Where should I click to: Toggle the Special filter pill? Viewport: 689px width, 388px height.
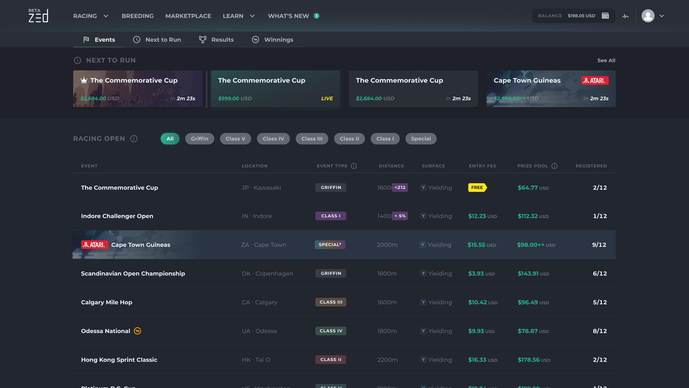tap(421, 139)
